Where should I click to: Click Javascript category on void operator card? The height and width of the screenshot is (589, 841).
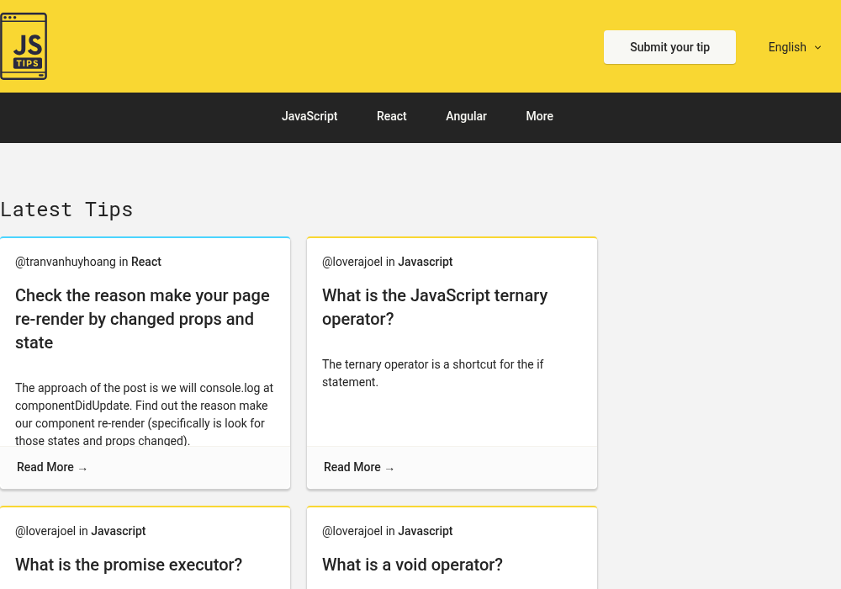(x=426, y=531)
